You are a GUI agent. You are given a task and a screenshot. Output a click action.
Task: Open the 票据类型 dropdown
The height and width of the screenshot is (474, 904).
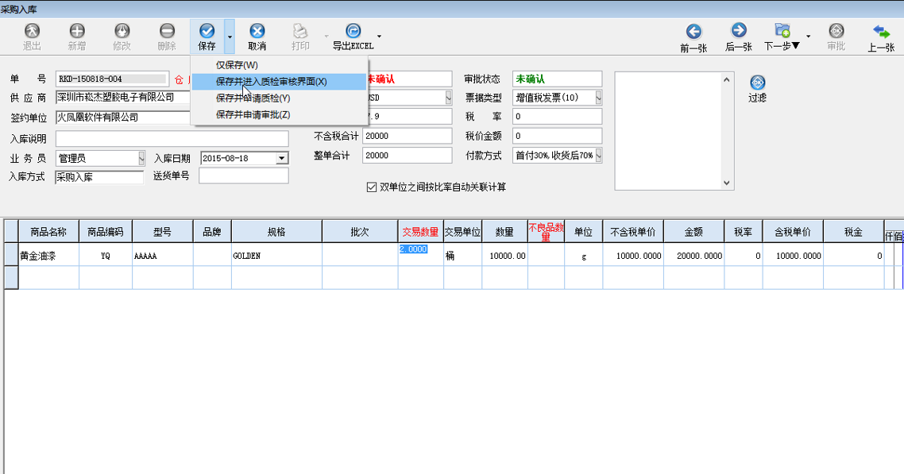[x=598, y=98]
